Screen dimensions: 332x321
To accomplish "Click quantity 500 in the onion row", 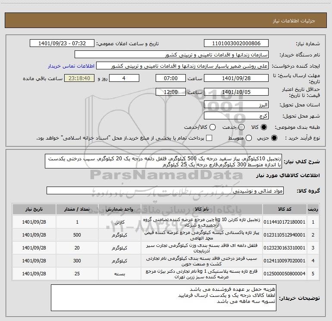I will (77, 235).
